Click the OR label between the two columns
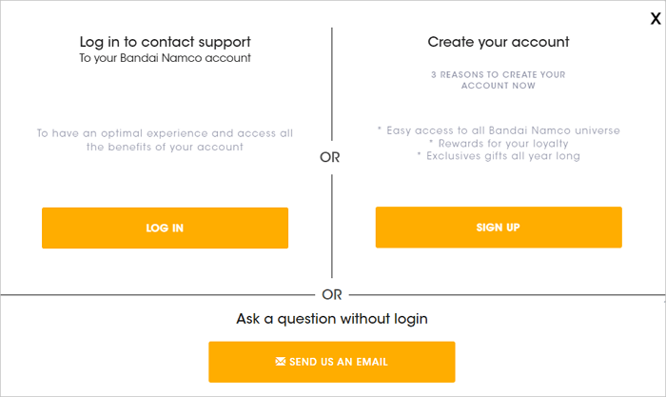The image size is (666, 397). 331,158
